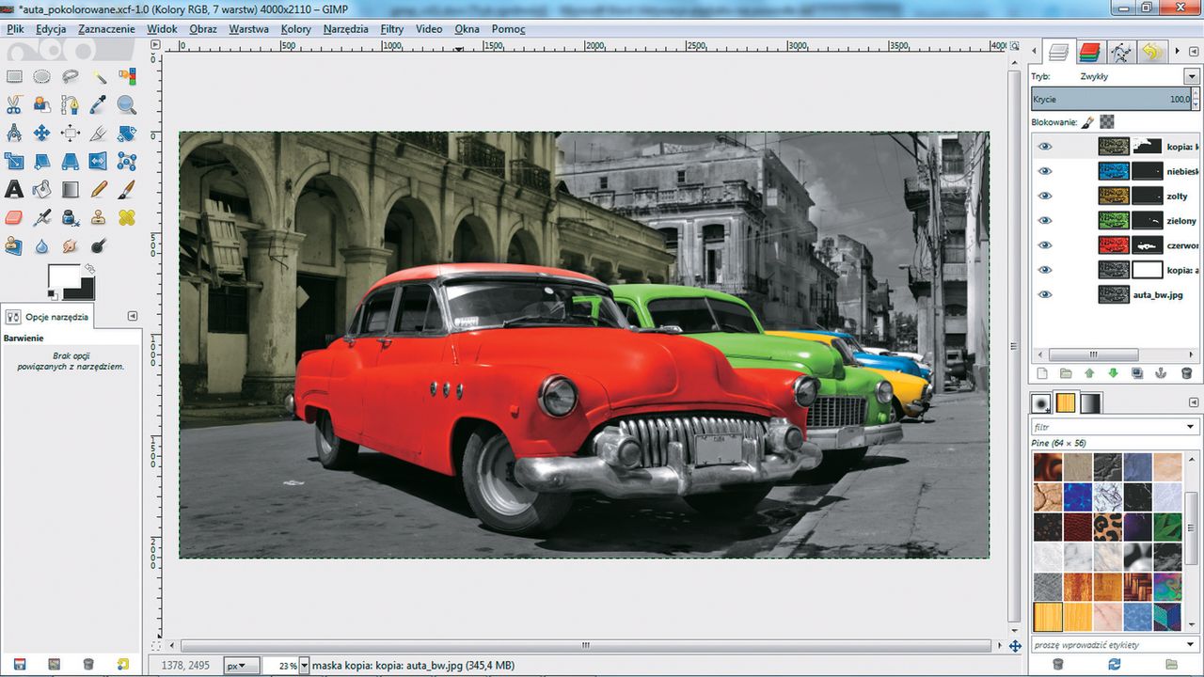The height and width of the screenshot is (677, 1204).
Task: Select the Paintbrush tool
Action: [x=127, y=189]
